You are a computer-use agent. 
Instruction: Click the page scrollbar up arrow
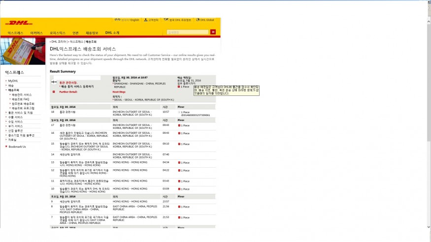click(429, 22)
